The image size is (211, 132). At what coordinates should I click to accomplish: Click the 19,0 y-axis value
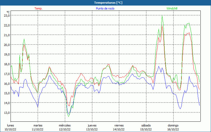(7, 54)
